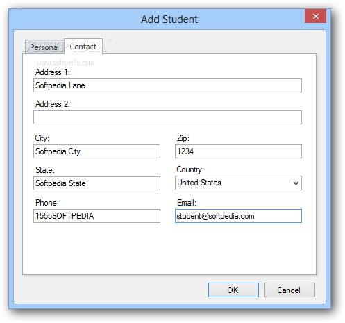Focus the State field with Softpedia State
Image resolution: width=345 pixels, height=323 pixels.
pos(96,183)
